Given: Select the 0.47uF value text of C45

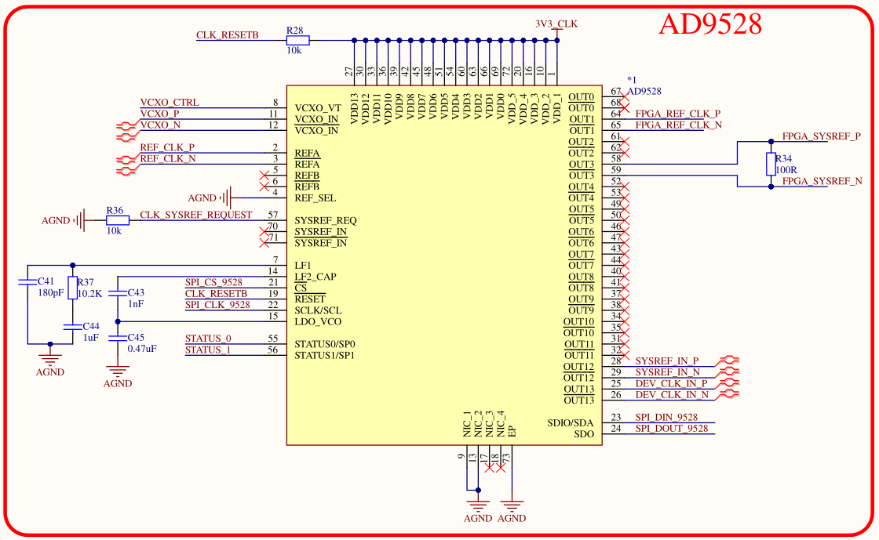Looking at the screenshot, I should click(x=142, y=349).
